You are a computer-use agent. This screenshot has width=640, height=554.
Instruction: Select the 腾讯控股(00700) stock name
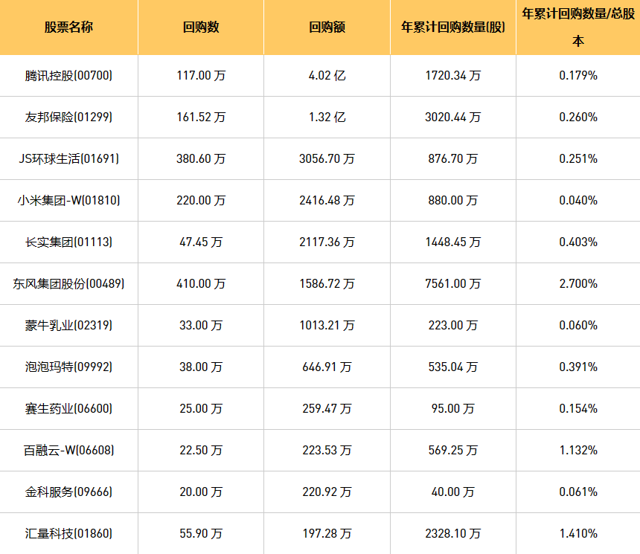click(x=68, y=75)
